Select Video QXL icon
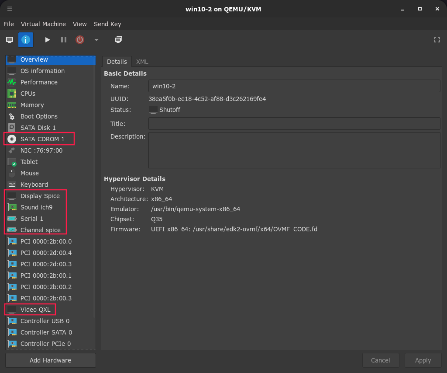 click(12, 310)
